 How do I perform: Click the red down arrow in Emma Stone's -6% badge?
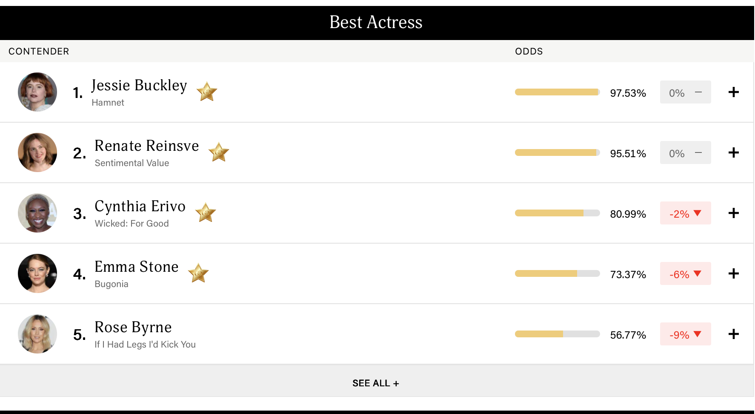click(697, 273)
